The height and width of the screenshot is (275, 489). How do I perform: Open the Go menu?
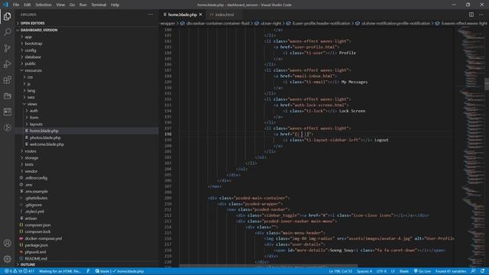pyautogui.click(x=72, y=5)
